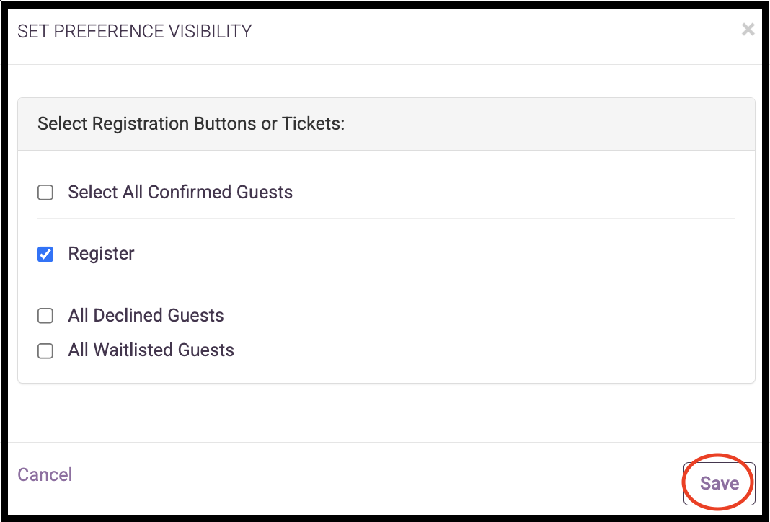Screen dimensions: 770x522
Task: Click the Cancel link
Action: [x=45, y=474]
